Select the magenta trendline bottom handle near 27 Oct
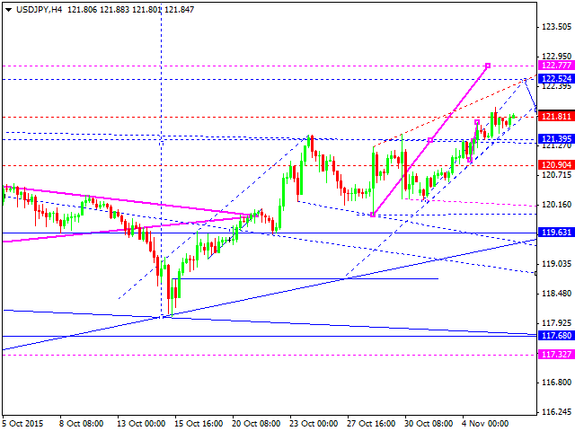Screen dimensions: 575x431 point(373,215)
